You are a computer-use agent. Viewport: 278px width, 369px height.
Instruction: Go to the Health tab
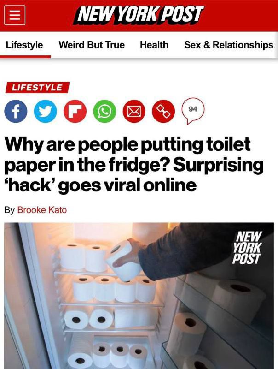click(154, 45)
